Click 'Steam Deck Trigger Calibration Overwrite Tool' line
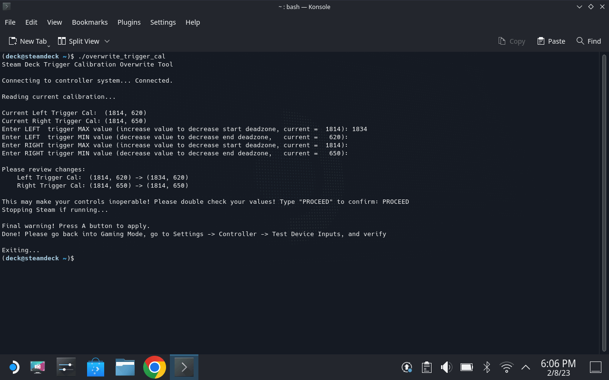 click(88, 65)
